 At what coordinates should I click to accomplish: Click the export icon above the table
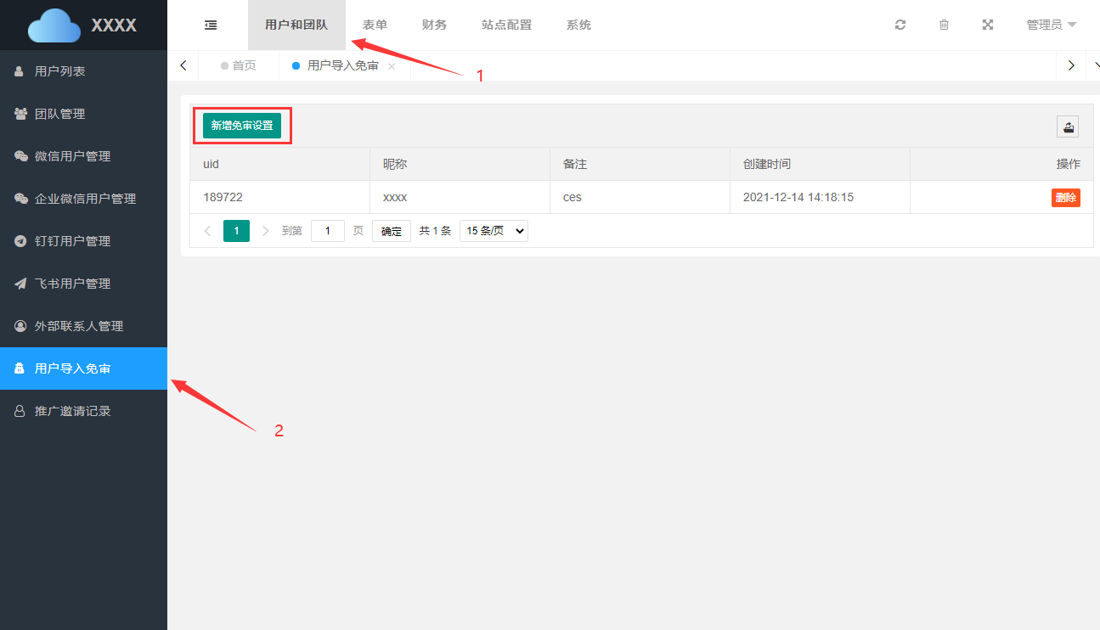[1068, 127]
